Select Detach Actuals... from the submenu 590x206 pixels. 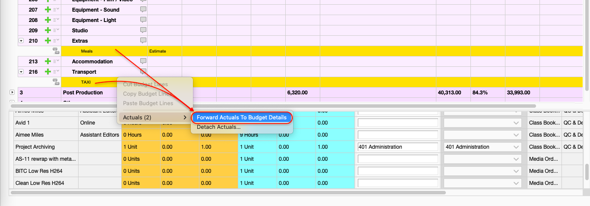[x=219, y=127]
